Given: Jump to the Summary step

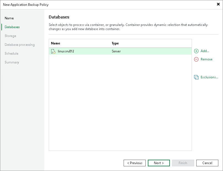Looking at the screenshot, I should coord(12,62).
